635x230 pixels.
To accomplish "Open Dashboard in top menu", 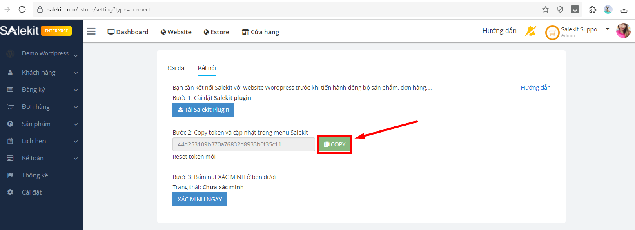I will click(x=128, y=32).
